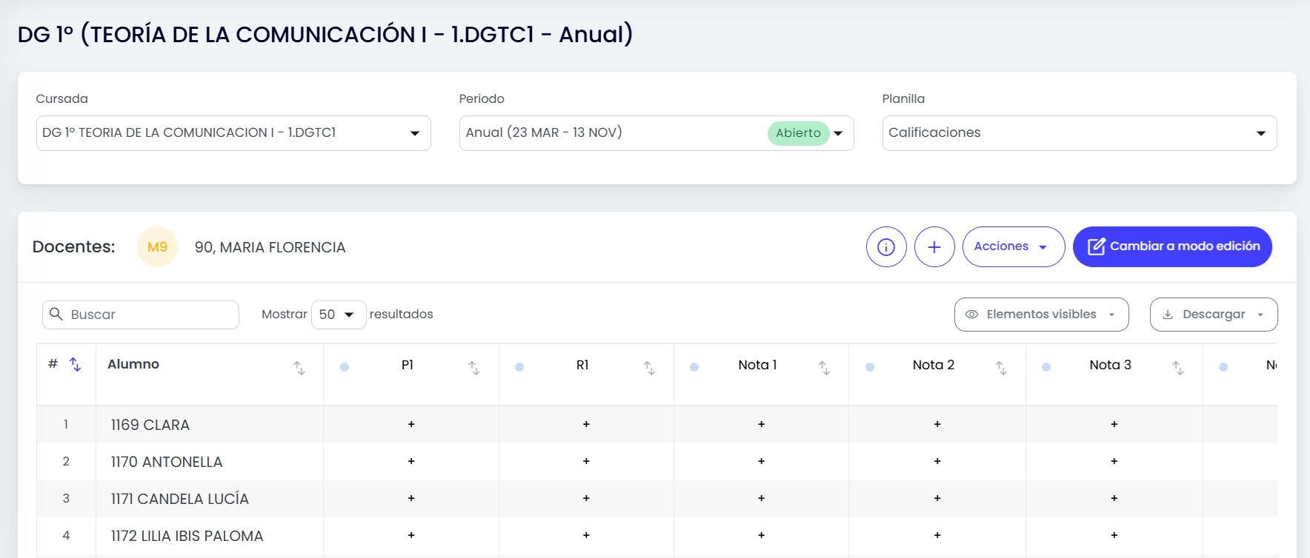Click Cambiar a modo edición button
This screenshot has width=1310, height=558.
[1172, 246]
